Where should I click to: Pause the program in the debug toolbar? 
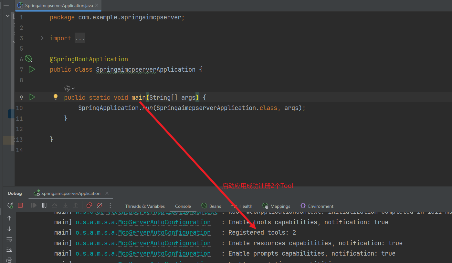tap(44, 206)
